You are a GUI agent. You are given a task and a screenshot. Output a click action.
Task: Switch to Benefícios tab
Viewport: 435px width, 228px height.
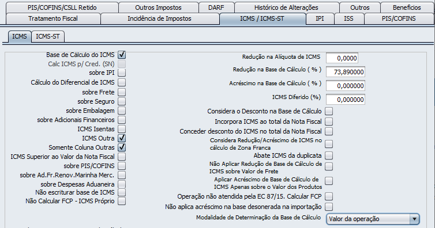pos(407,7)
